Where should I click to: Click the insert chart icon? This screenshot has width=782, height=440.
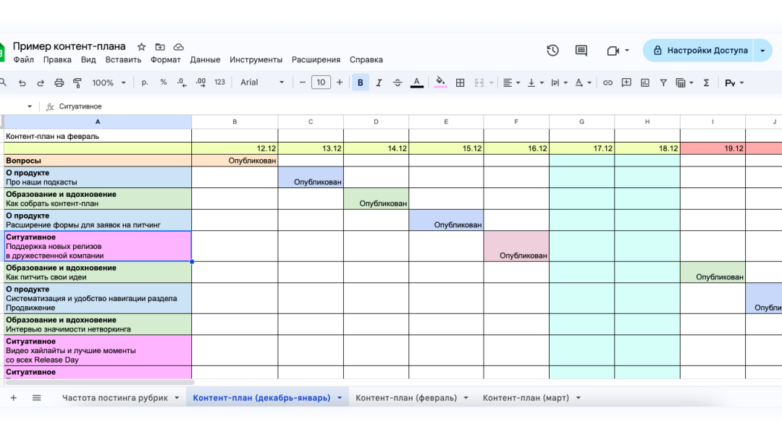pos(644,82)
